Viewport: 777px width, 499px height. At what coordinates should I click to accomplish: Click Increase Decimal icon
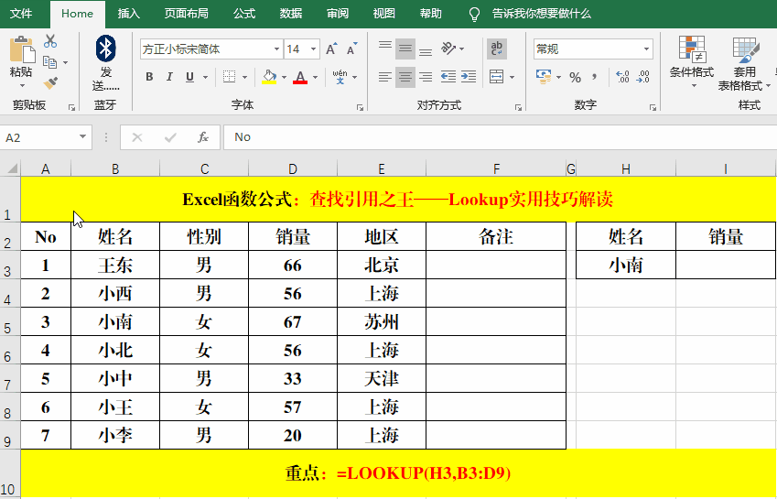point(622,77)
